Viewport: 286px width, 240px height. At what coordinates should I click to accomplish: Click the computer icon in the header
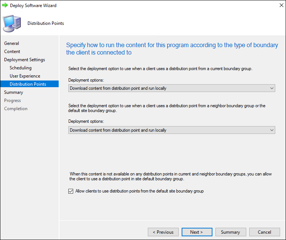(12, 23)
